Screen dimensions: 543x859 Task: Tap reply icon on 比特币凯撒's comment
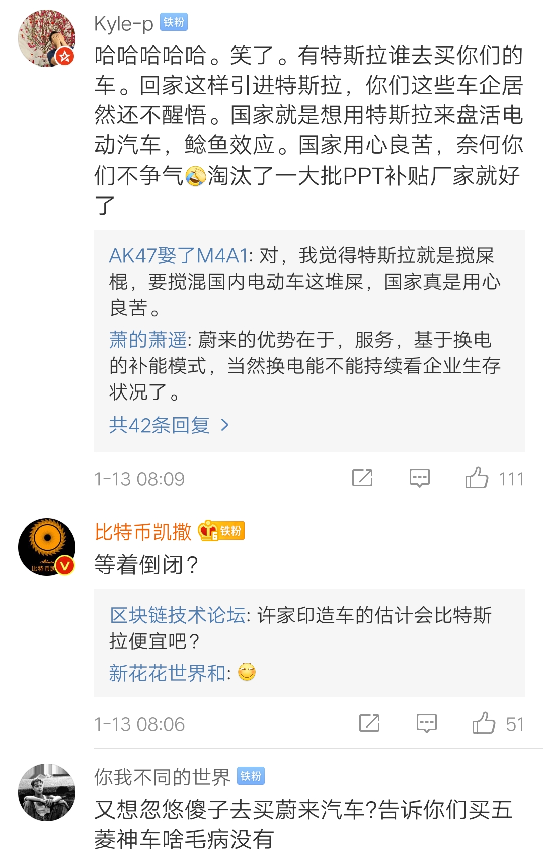(426, 723)
